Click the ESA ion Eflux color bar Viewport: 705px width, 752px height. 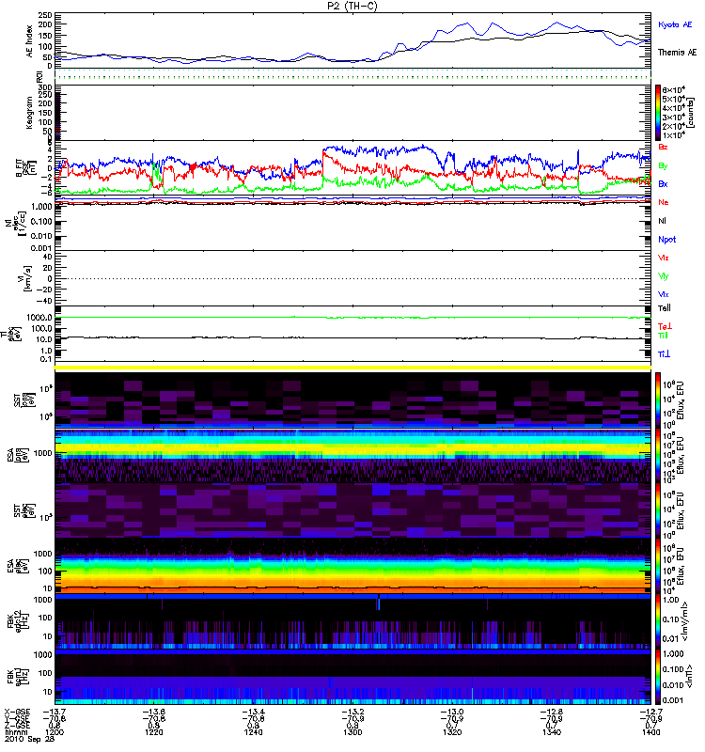658,455
